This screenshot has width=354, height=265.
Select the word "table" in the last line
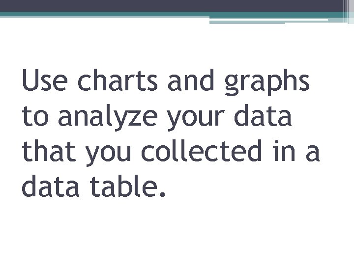point(122,185)
